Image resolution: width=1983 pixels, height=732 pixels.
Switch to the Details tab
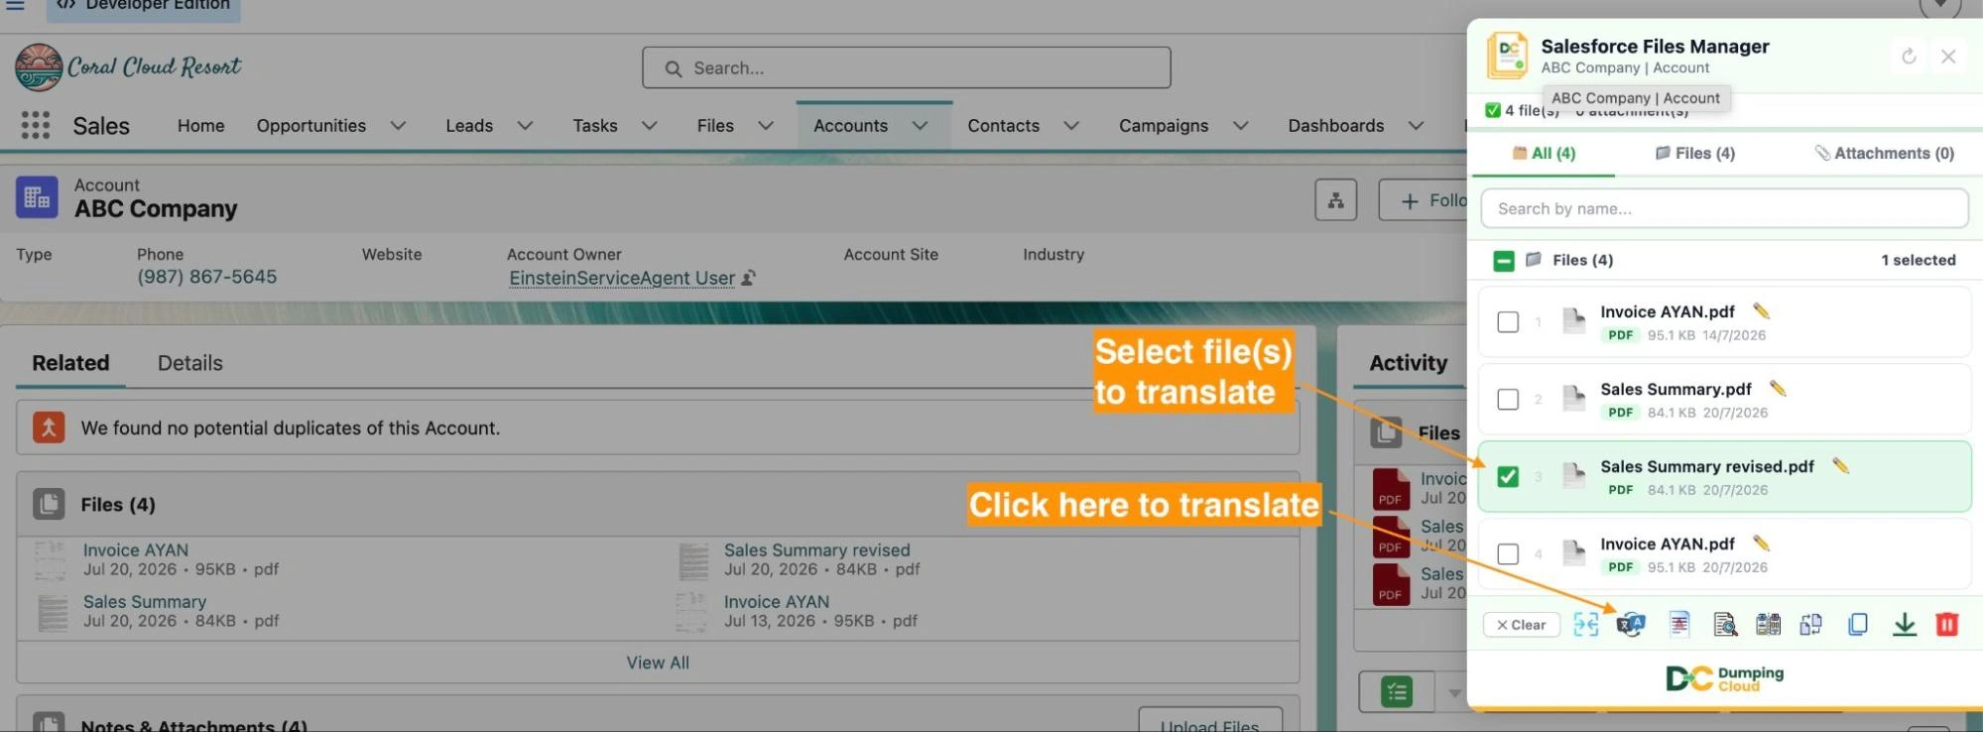click(190, 363)
